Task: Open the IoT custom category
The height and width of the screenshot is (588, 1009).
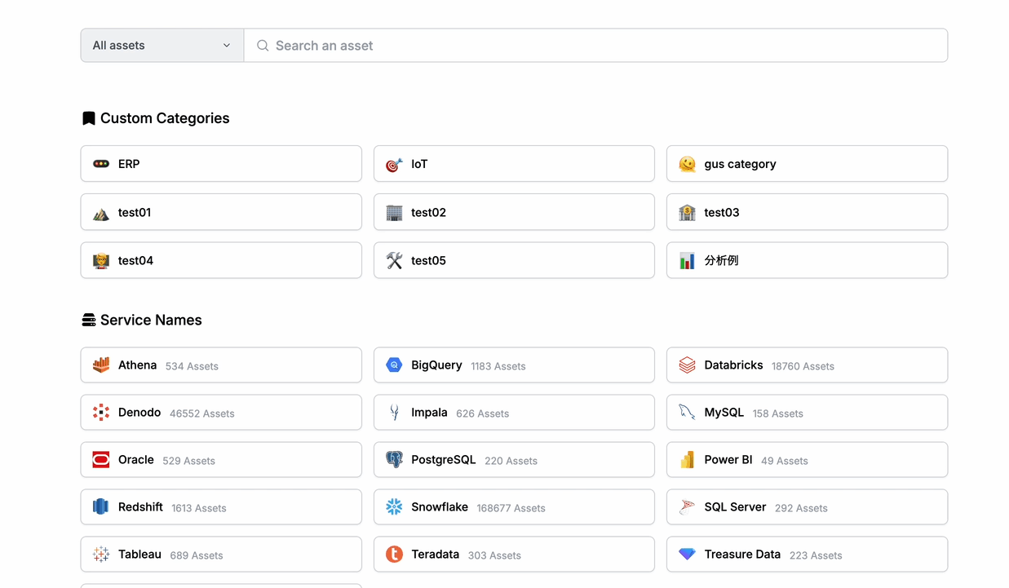Action: pos(514,164)
